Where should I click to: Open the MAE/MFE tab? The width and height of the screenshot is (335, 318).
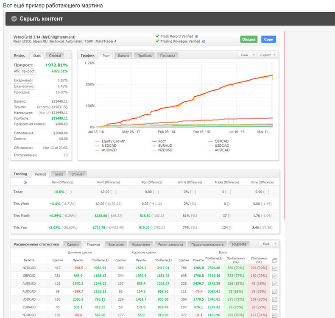239,245
